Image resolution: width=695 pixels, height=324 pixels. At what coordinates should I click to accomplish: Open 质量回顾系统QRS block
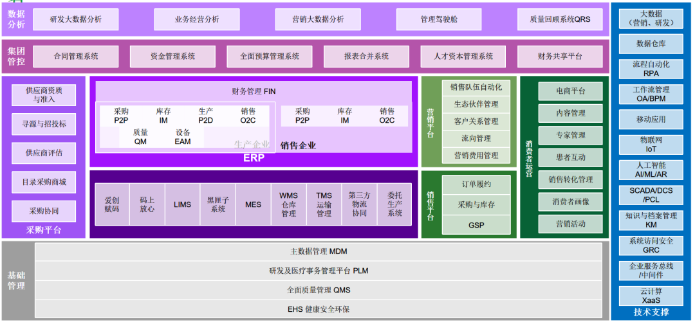coord(560,19)
